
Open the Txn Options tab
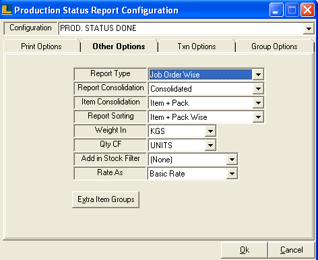(x=197, y=46)
